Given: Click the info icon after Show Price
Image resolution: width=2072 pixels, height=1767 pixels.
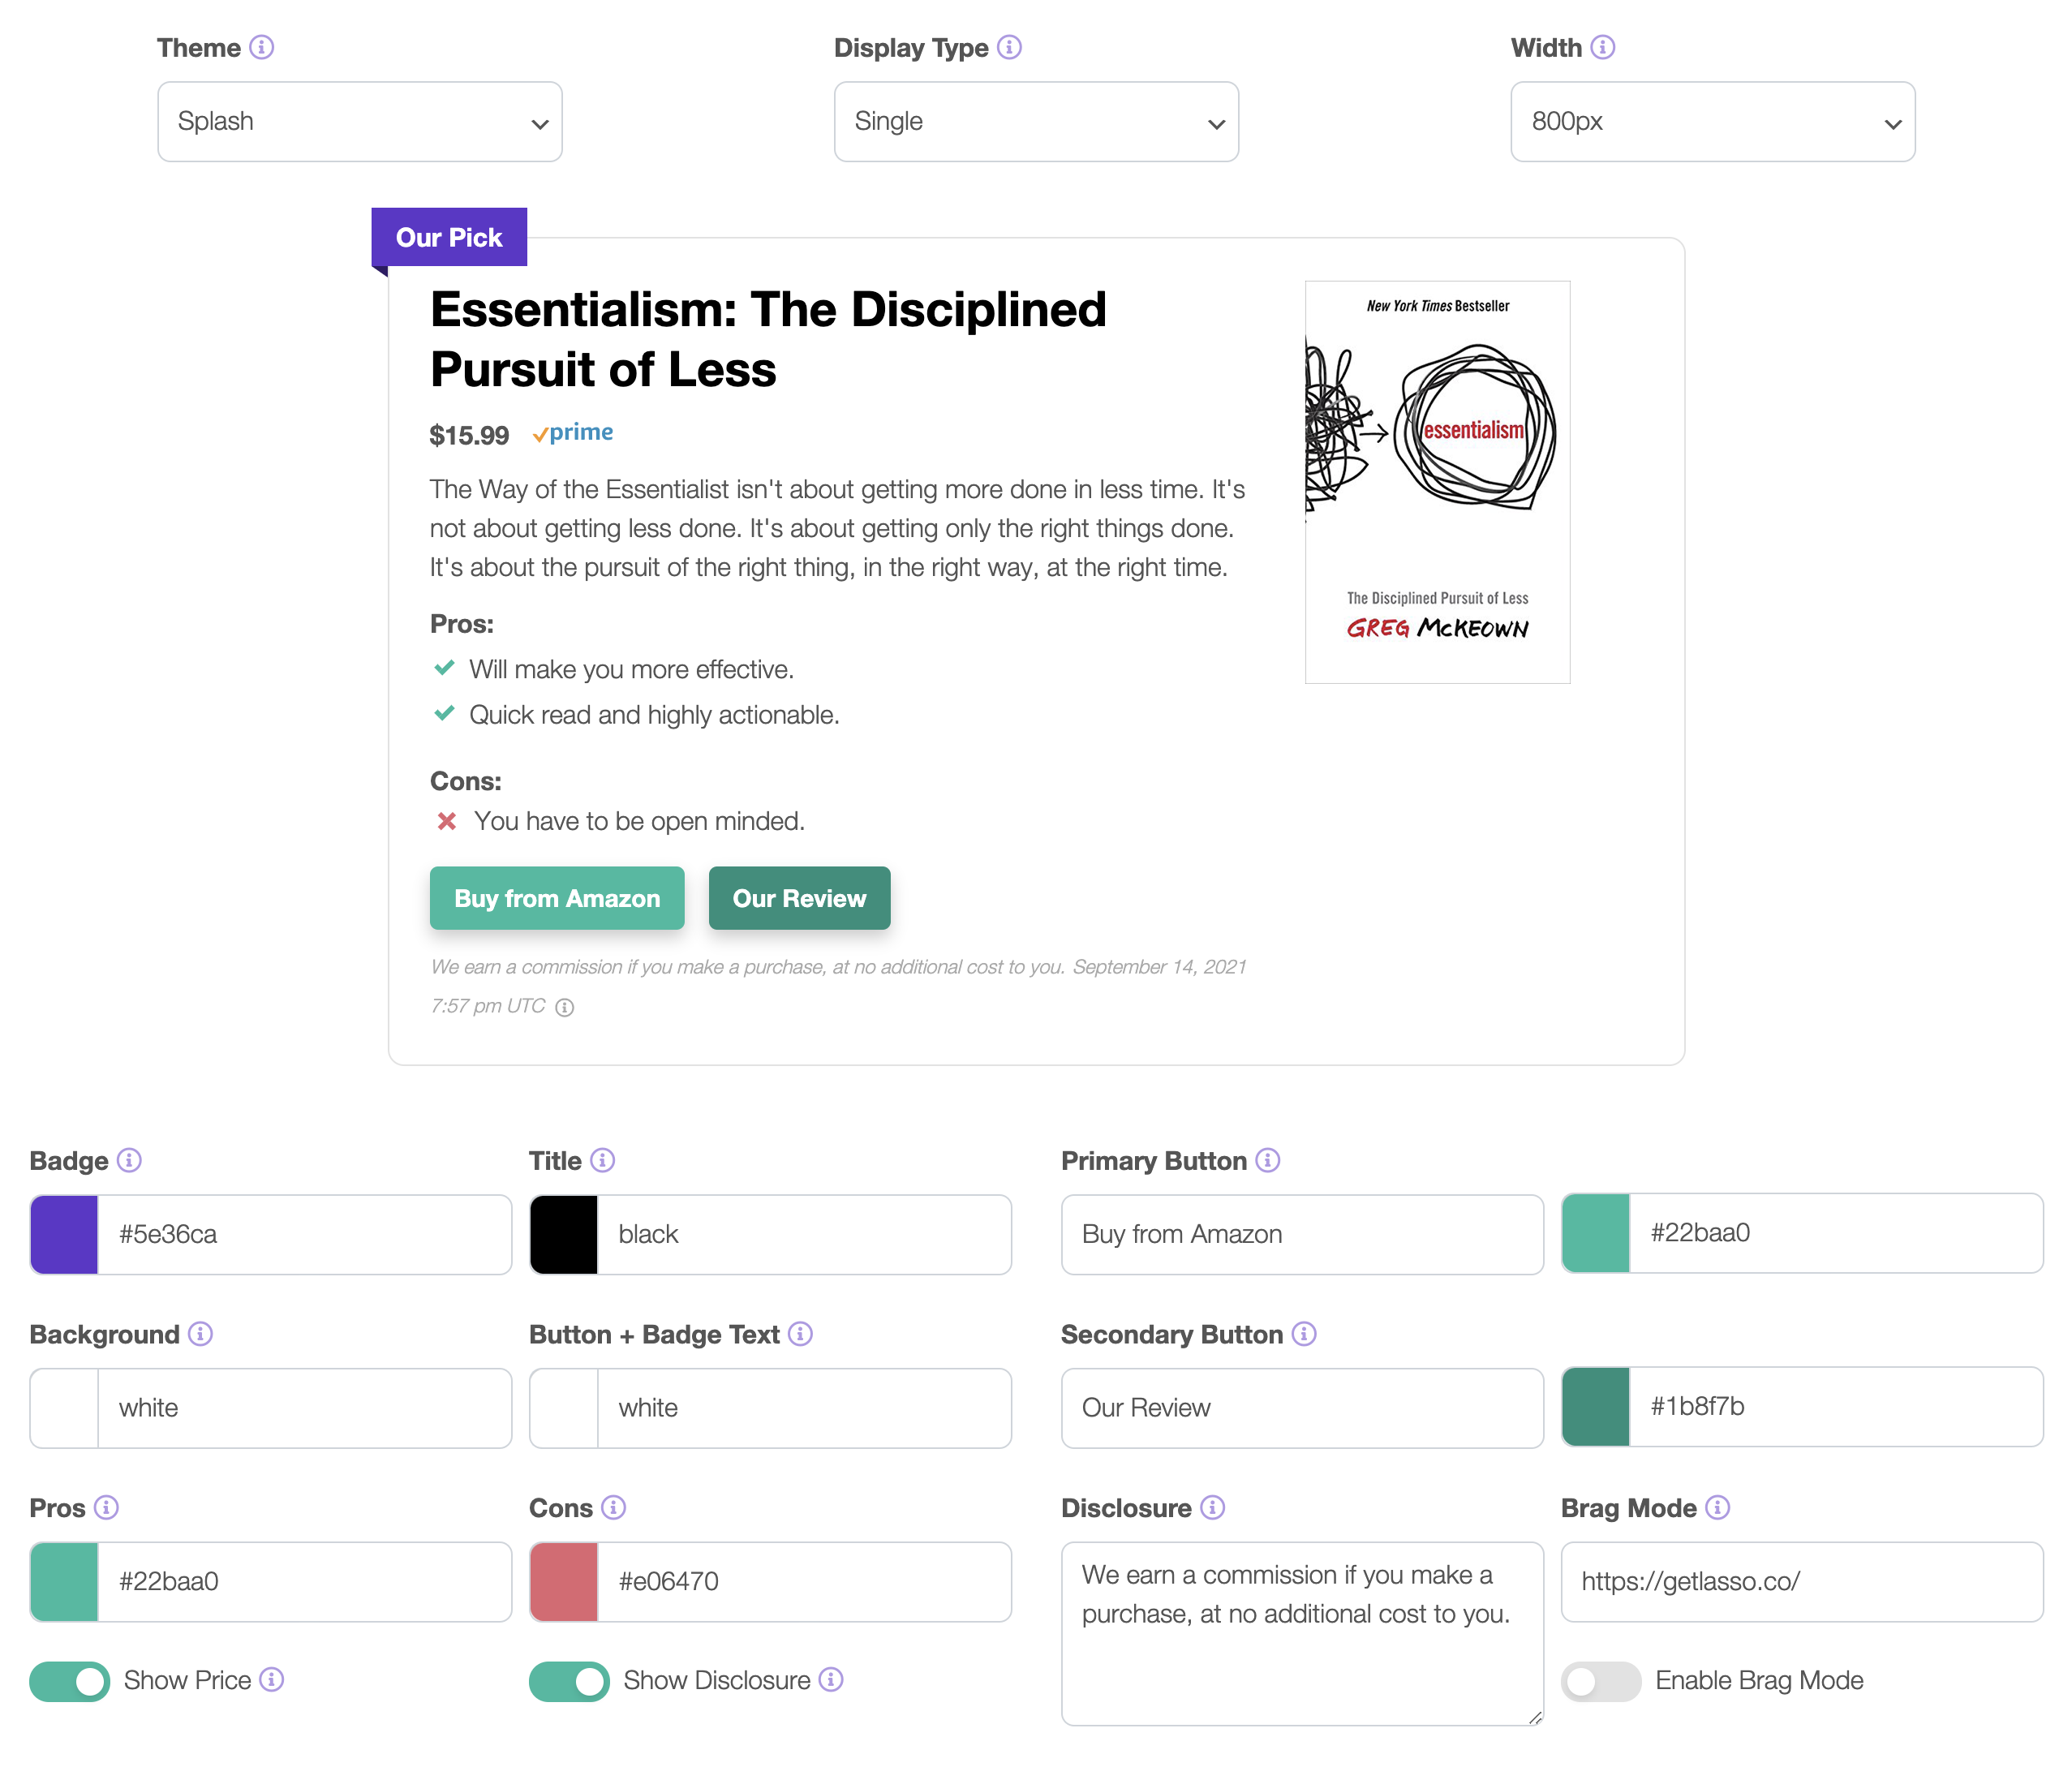Looking at the screenshot, I should pos(271,1680).
